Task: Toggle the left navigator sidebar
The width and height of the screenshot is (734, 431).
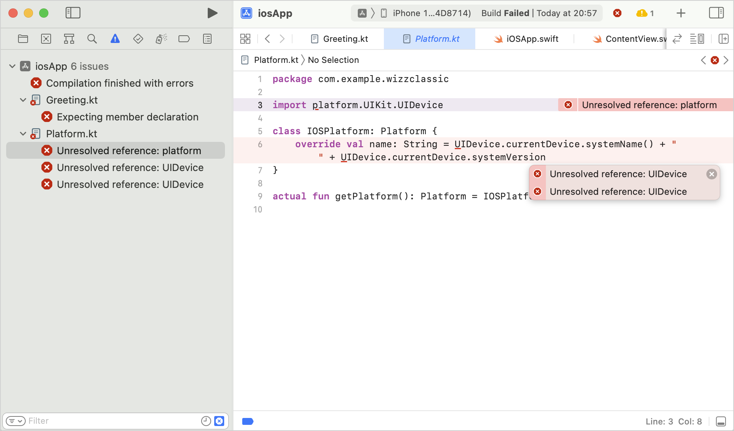Action: [x=73, y=13]
